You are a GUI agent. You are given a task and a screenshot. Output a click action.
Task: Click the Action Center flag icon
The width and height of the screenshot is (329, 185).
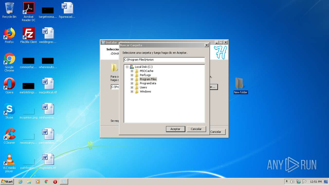(x=305, y=182)
